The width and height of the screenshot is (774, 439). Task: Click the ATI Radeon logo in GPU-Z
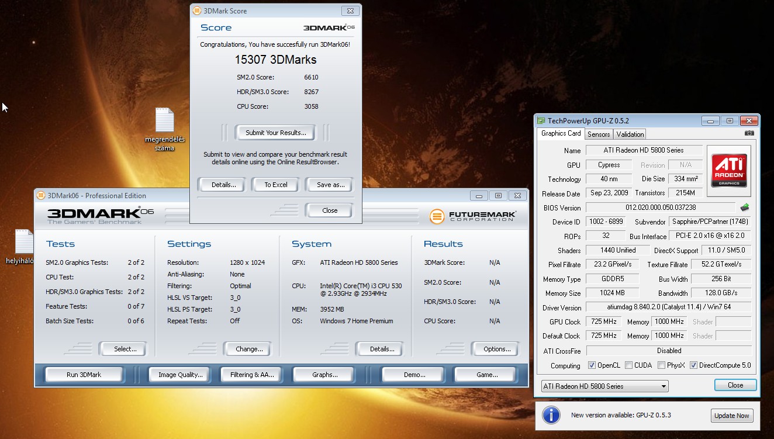728,170
